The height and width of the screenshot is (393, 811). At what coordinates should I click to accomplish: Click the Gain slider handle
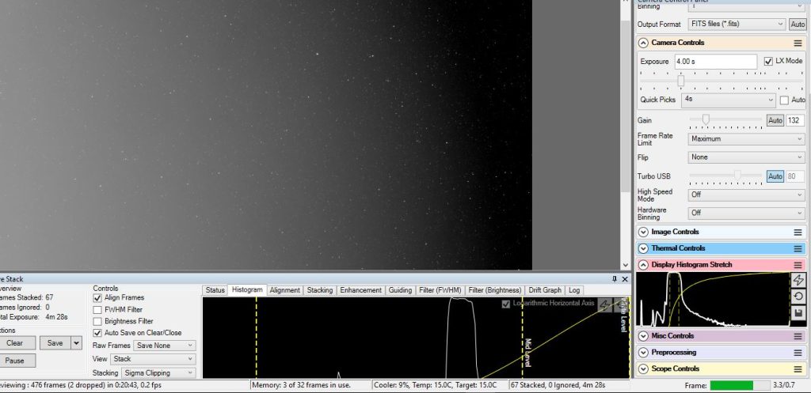pos(706,120)
